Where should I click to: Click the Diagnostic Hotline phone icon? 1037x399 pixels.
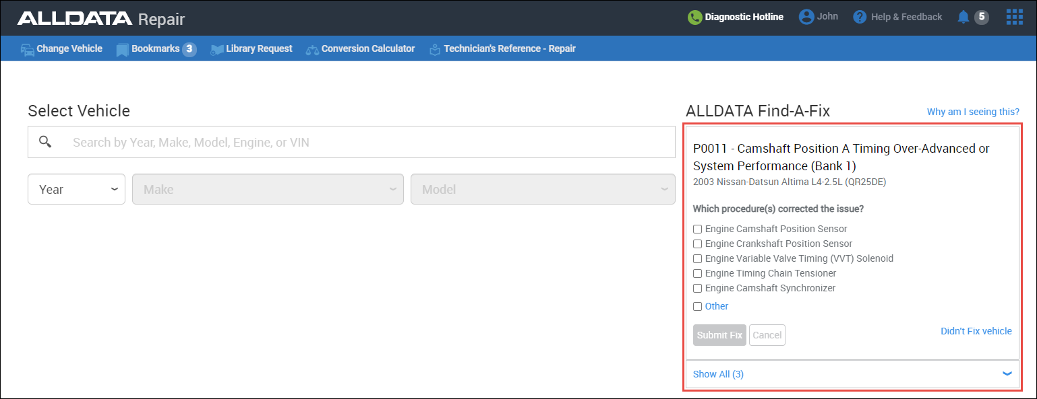[694, 17]
